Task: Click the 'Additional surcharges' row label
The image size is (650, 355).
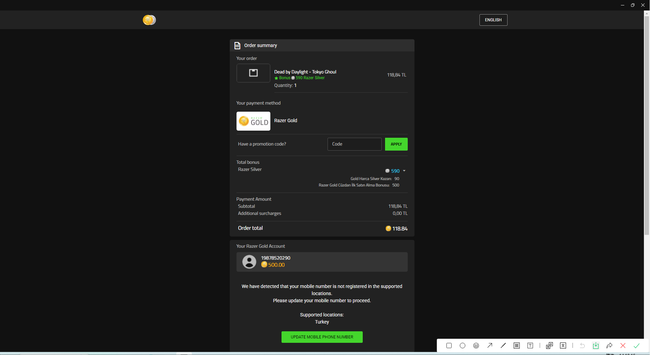Action: pos(260,214)
